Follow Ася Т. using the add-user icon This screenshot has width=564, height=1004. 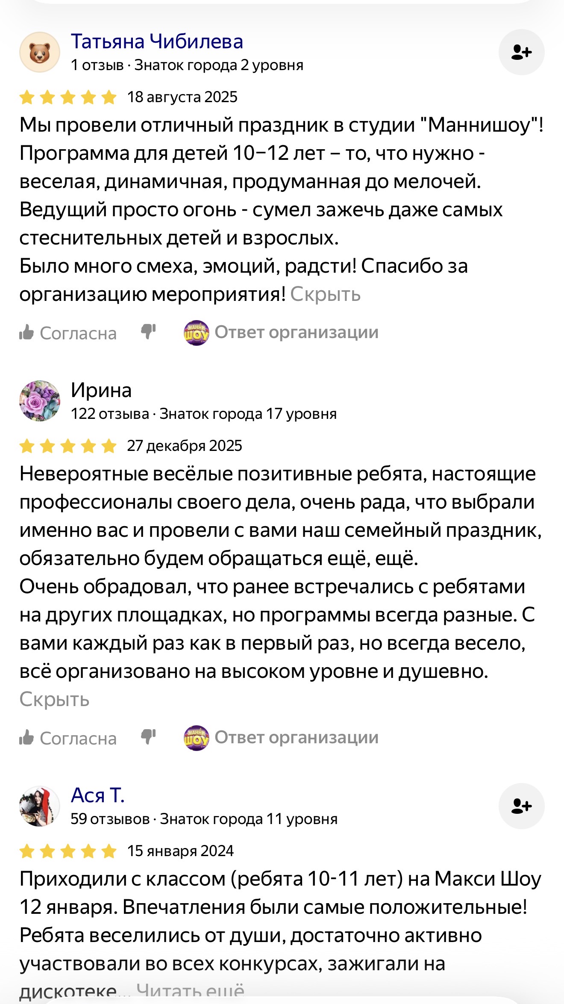521,806
